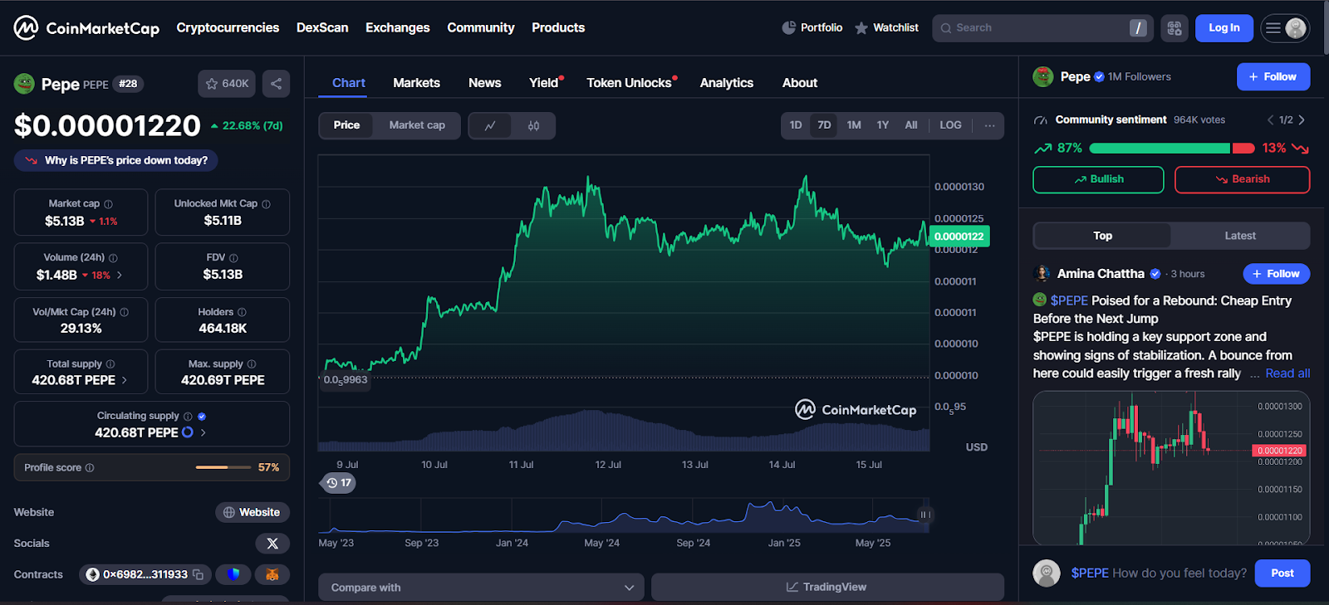
Task: Switch to the News tab
Action: pyautogui.click(x=484, y=83)
